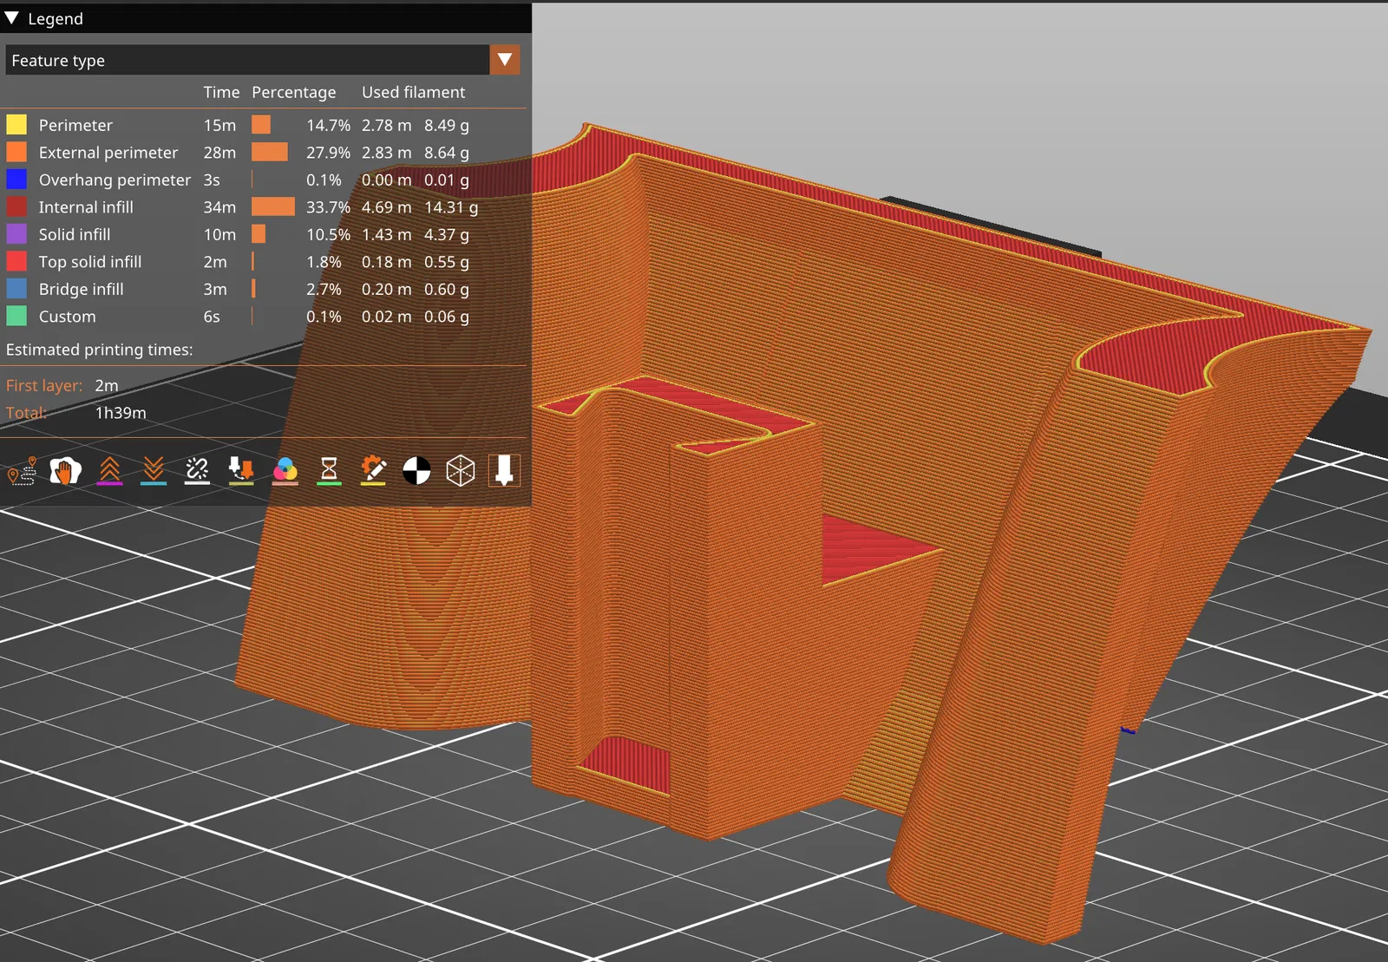Toggle custom G-codes gear-pencil icon
This screenshot has height=962, width=1388.
(373, 470)
